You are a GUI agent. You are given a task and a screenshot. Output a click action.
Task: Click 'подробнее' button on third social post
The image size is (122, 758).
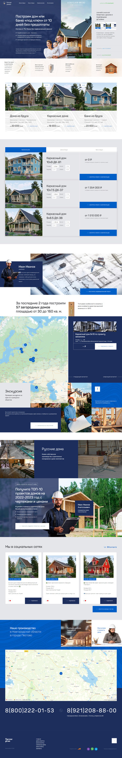click(x=108, y=601)
